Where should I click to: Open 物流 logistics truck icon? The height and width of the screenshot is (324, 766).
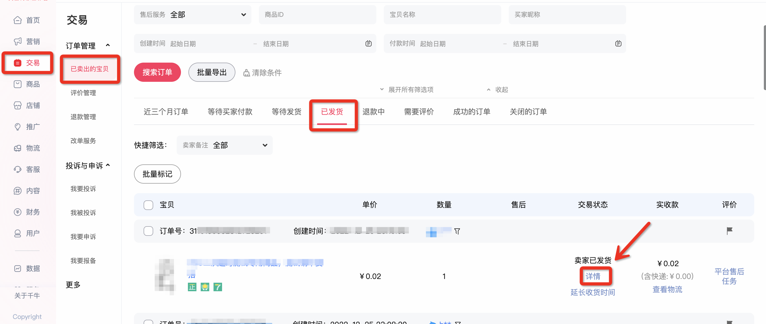[x=18, y=148]
